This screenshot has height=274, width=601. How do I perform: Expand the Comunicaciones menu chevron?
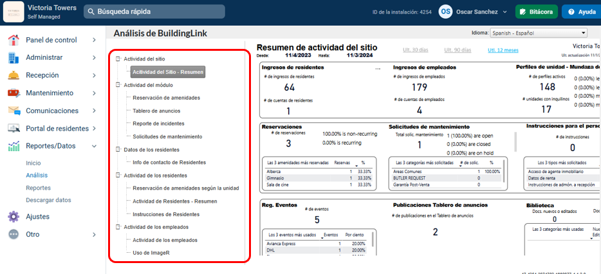click(95, 111)
